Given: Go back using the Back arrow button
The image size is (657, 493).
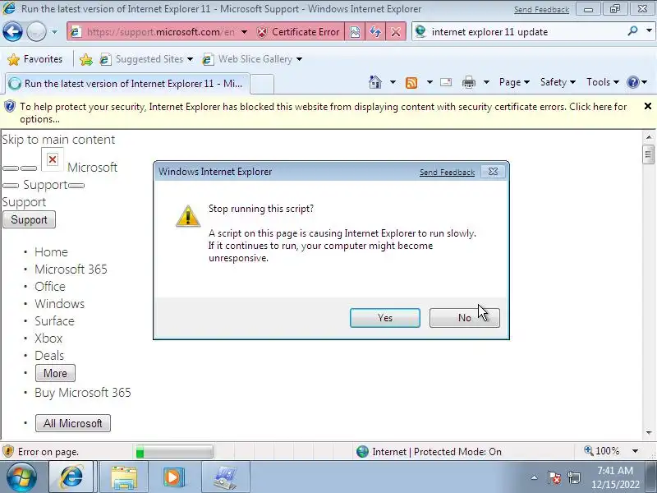Looking at the screenshot, I should (x=12, y=31).
